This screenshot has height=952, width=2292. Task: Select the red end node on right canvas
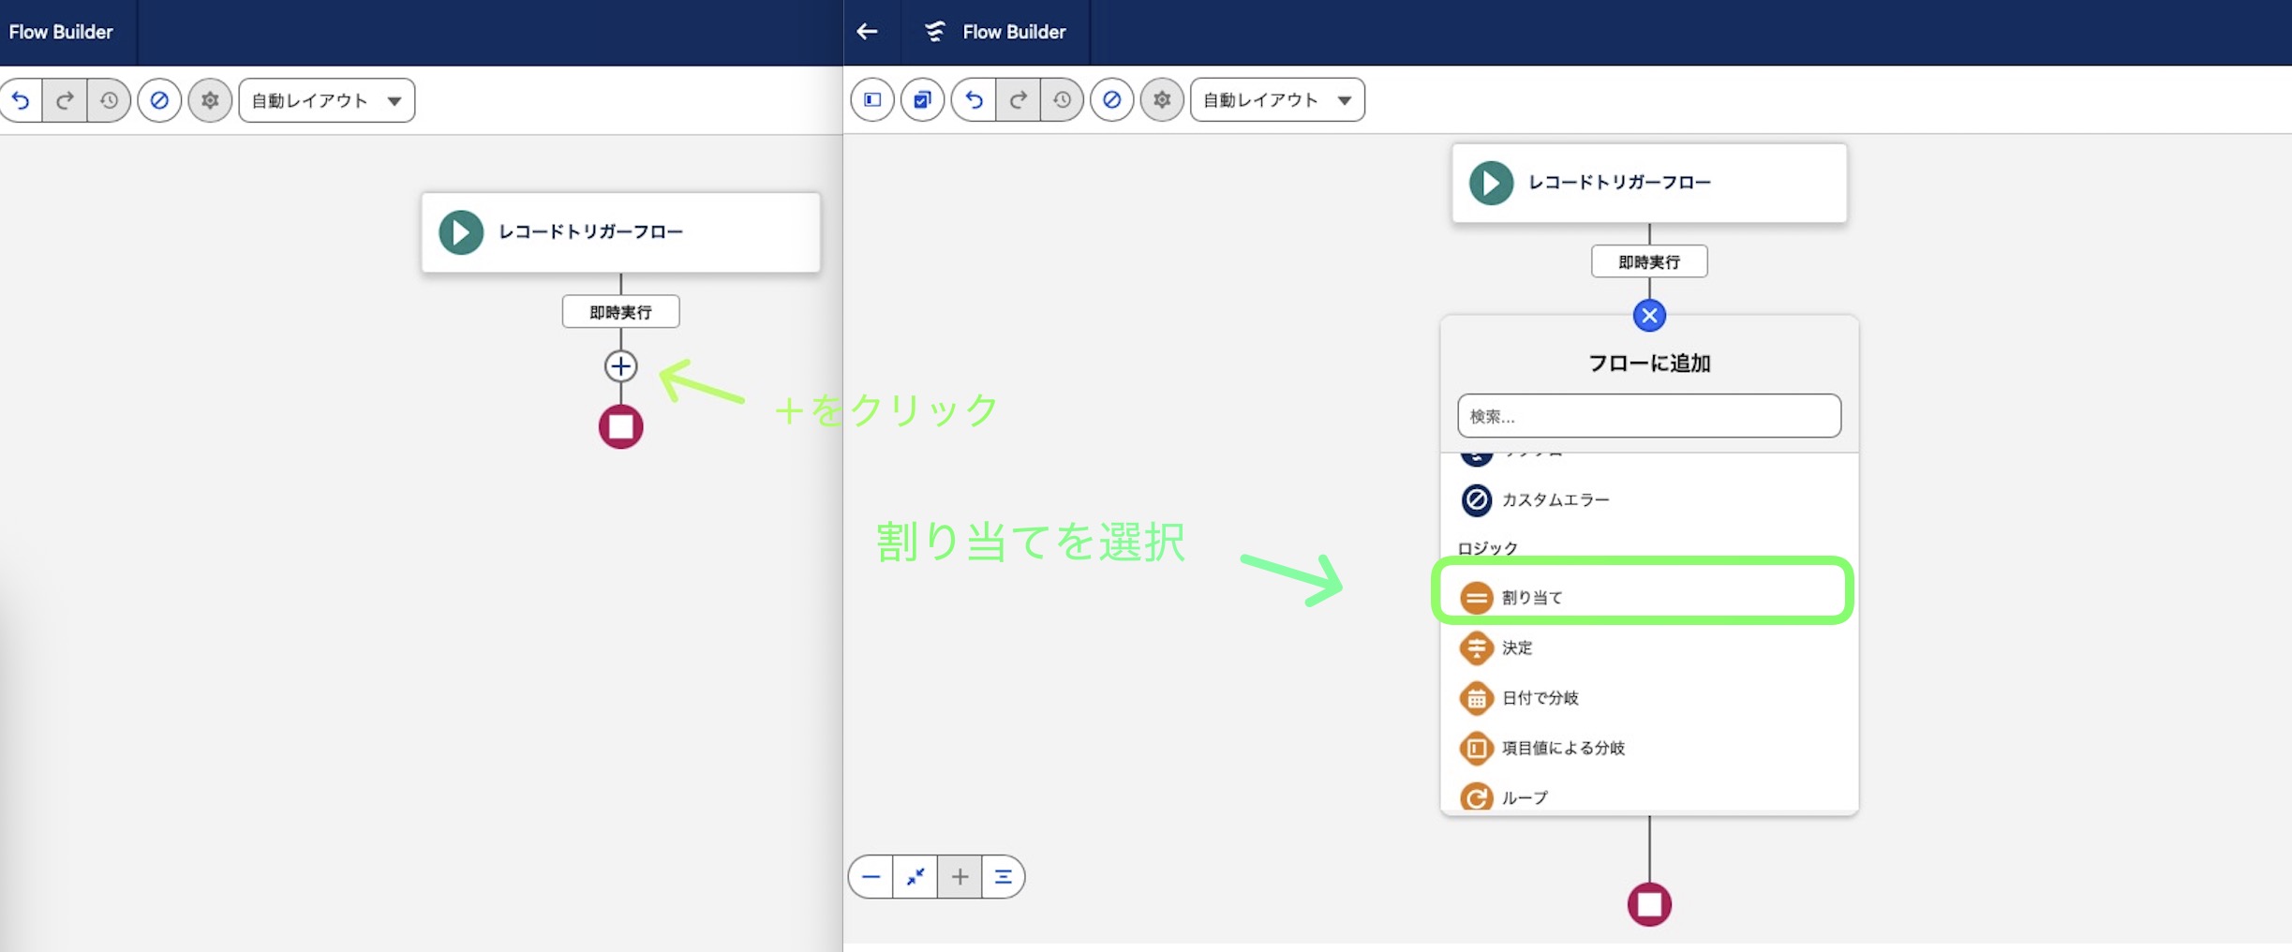pyautogui.click(x=1649, y=905)
